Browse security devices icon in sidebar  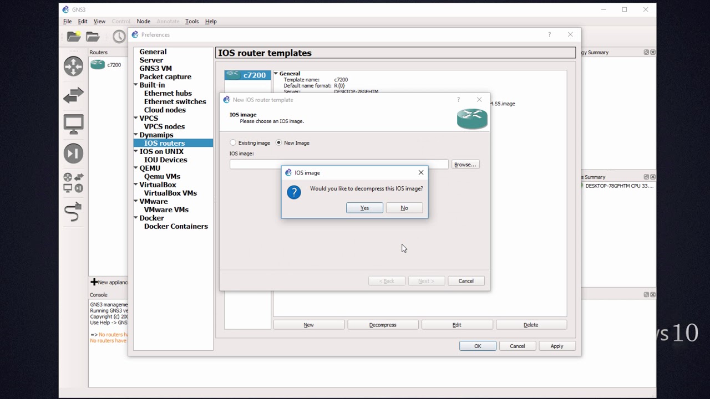pyautogui.click(x=73, y=154)
